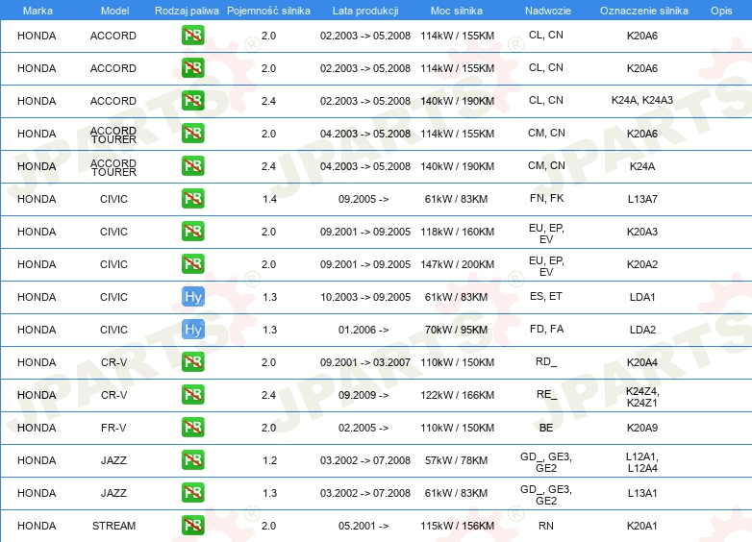Click petrol icon in CR-V K20A4 row

[x=192, y=361]
